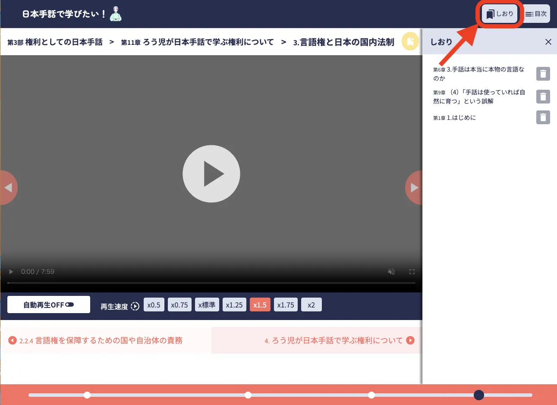Viewport: 557px width, 405px height.
Task: Click the large play button in video center
Action: point(211,174)
